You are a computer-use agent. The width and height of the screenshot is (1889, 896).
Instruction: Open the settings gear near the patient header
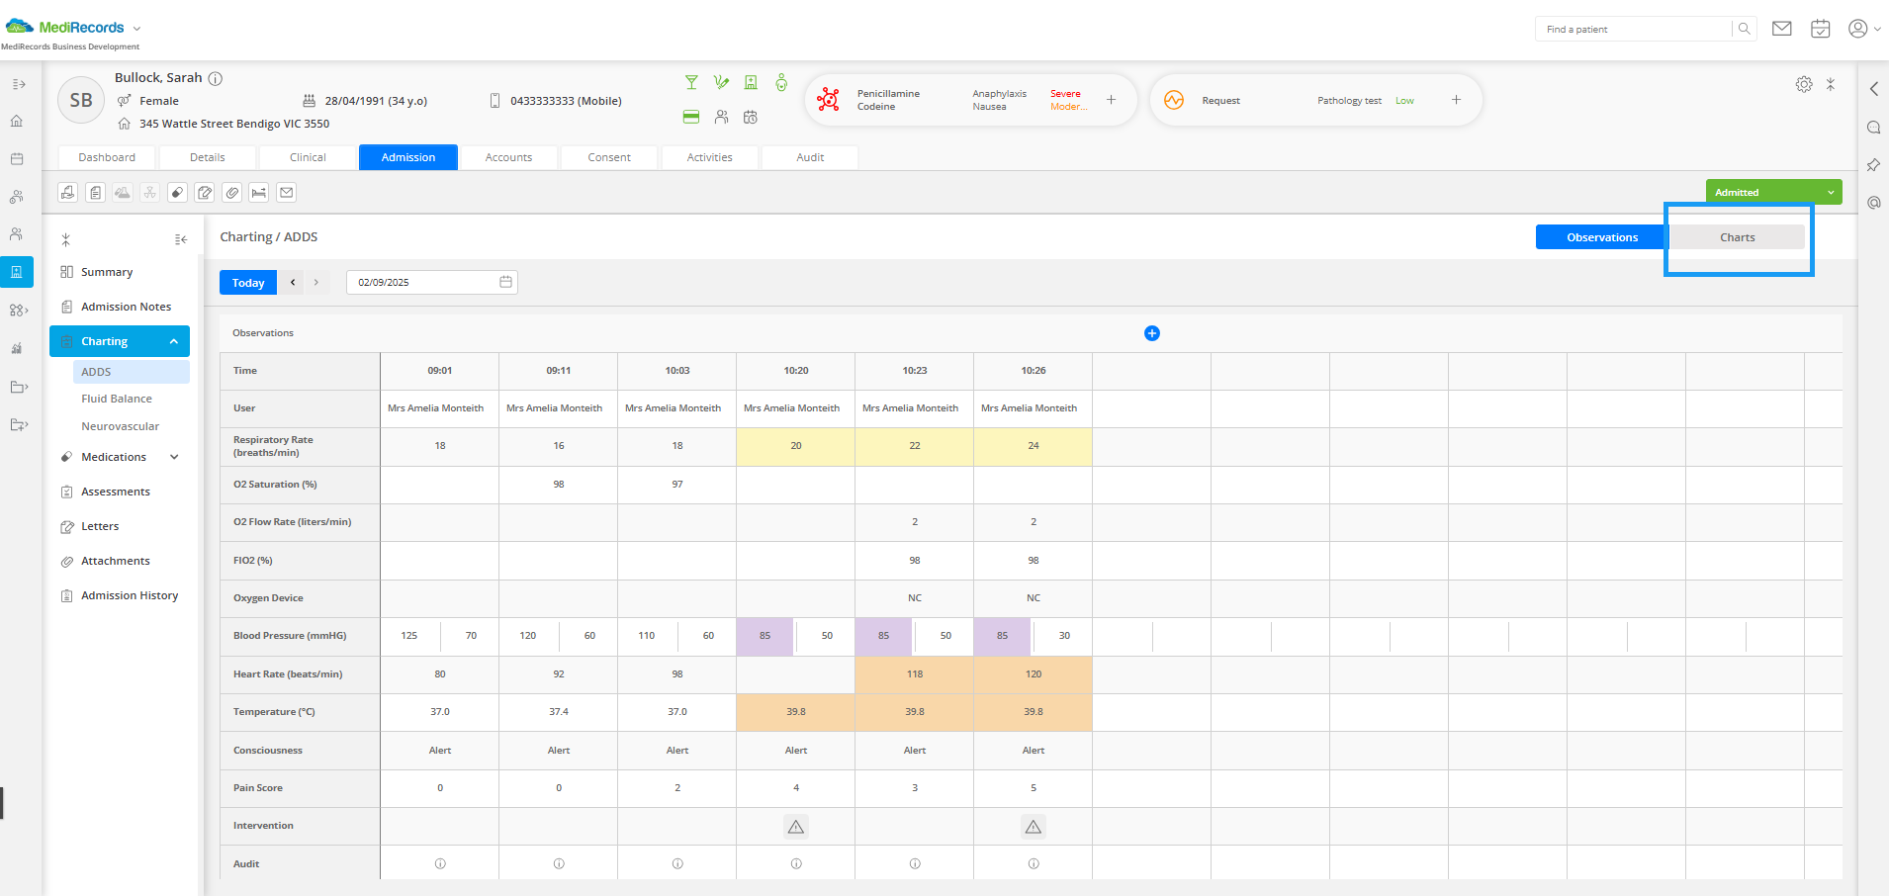tap(1804, 84)
